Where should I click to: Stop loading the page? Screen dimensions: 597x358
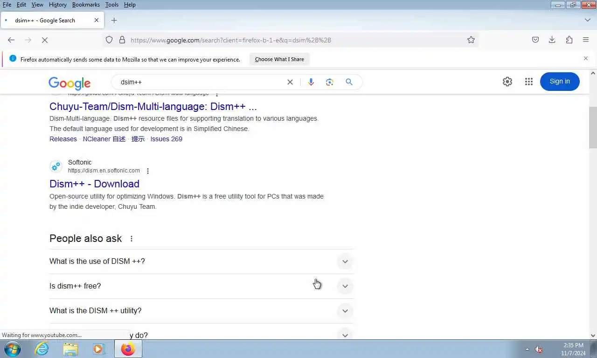pos(45,40)
